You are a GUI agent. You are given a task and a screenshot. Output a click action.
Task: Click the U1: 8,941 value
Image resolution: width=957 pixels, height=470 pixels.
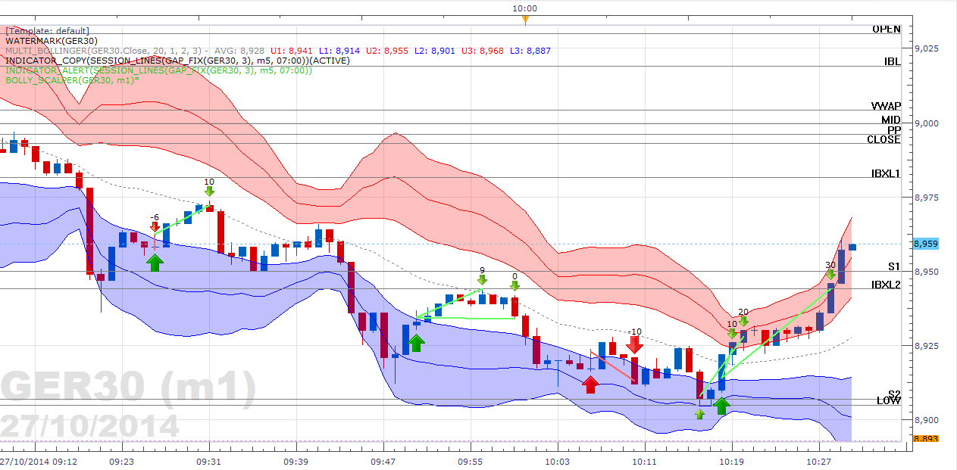292,51
